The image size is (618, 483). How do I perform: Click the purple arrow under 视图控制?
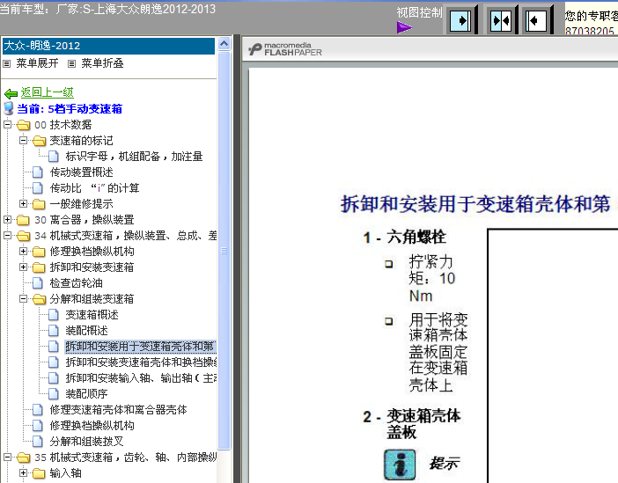[x=404, y=27]
